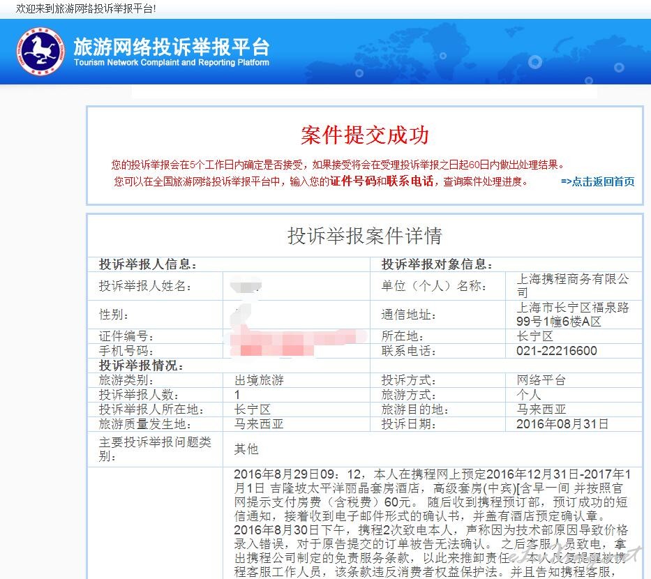Viewport: 651px width, 579px height.
Task: Select the value 出境旅游
Action: click(259, 380)
